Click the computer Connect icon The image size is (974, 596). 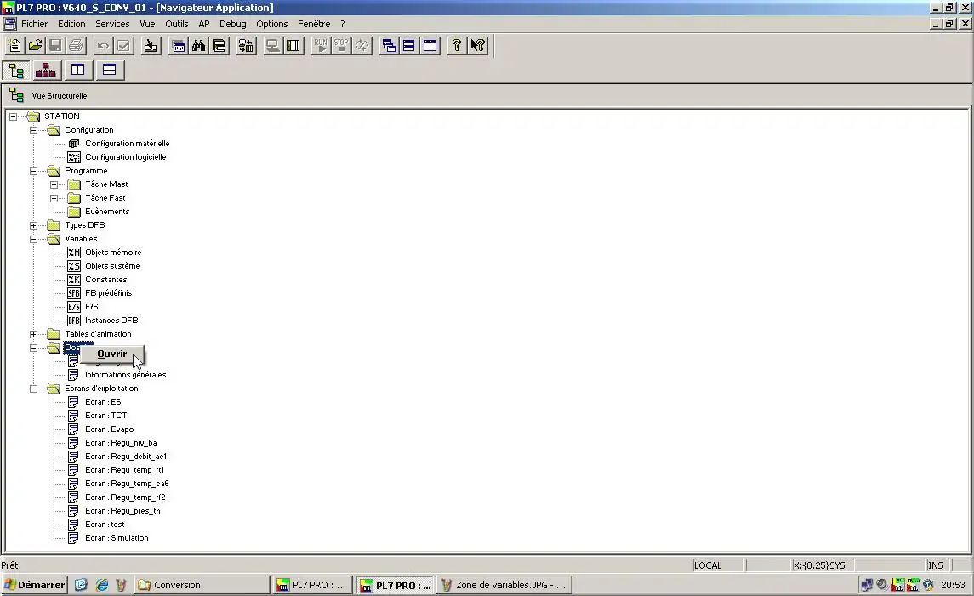273,45
